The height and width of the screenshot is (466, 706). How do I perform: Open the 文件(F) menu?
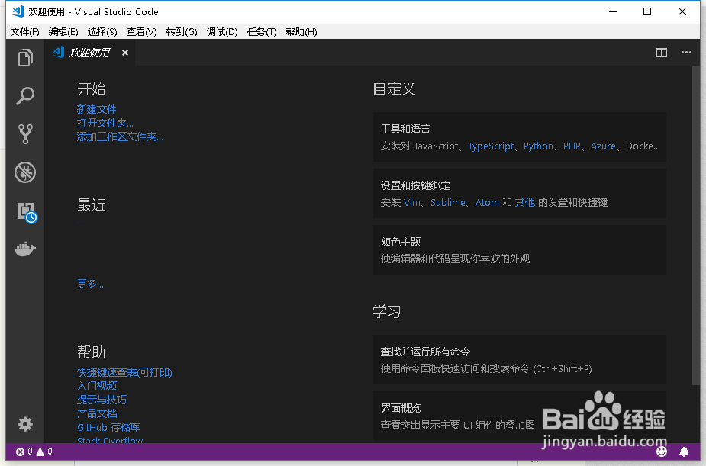click(25, 32)
